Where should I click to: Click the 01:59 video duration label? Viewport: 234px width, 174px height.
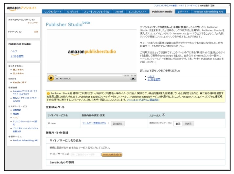134,76
